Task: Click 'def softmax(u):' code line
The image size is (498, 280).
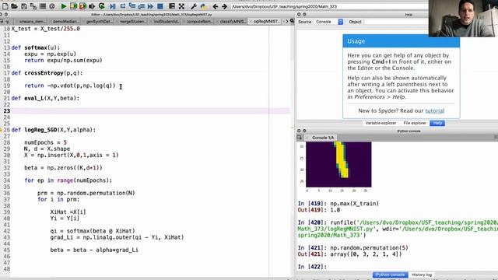Action: click(36, 47)
